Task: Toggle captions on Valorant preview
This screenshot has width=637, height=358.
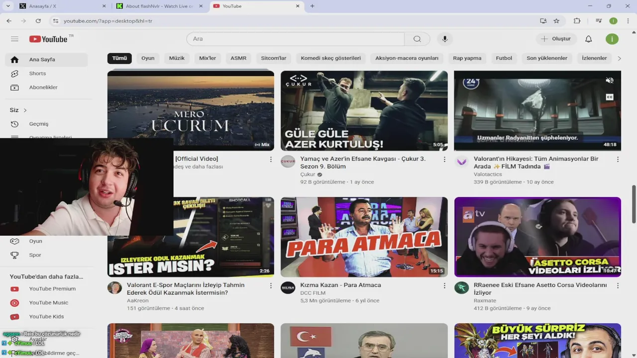Action: [x=609, y=97]
